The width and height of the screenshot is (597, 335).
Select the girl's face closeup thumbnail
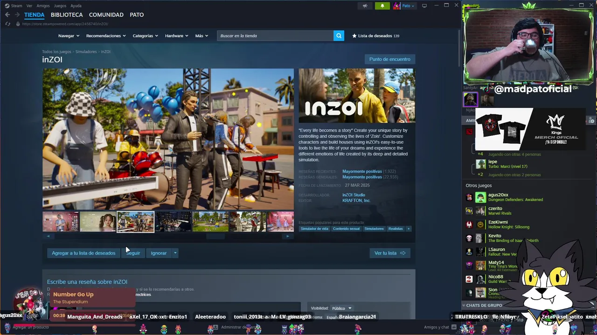(x=98, y=221)
